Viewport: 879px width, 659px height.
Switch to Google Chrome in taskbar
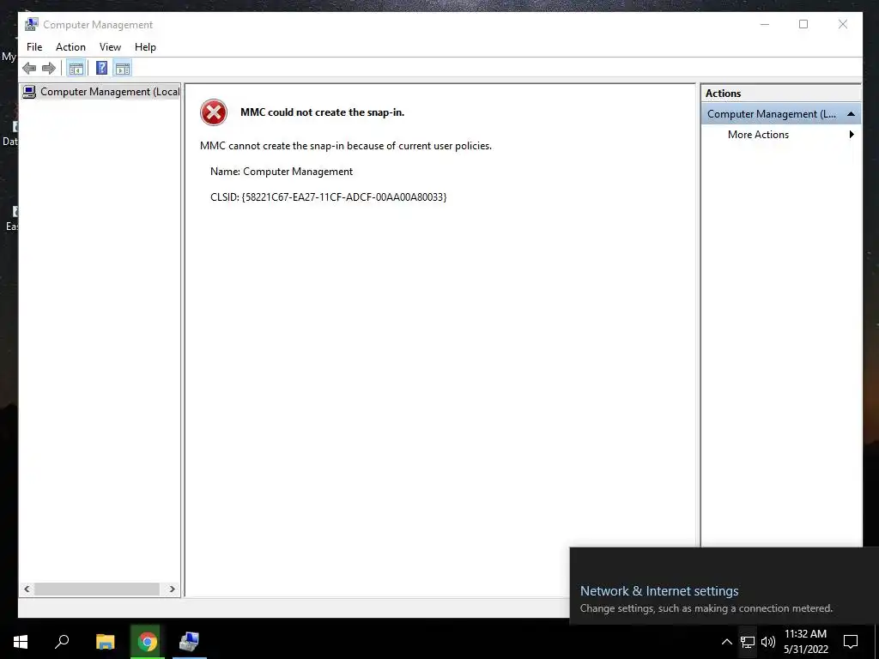click(148, 642)
